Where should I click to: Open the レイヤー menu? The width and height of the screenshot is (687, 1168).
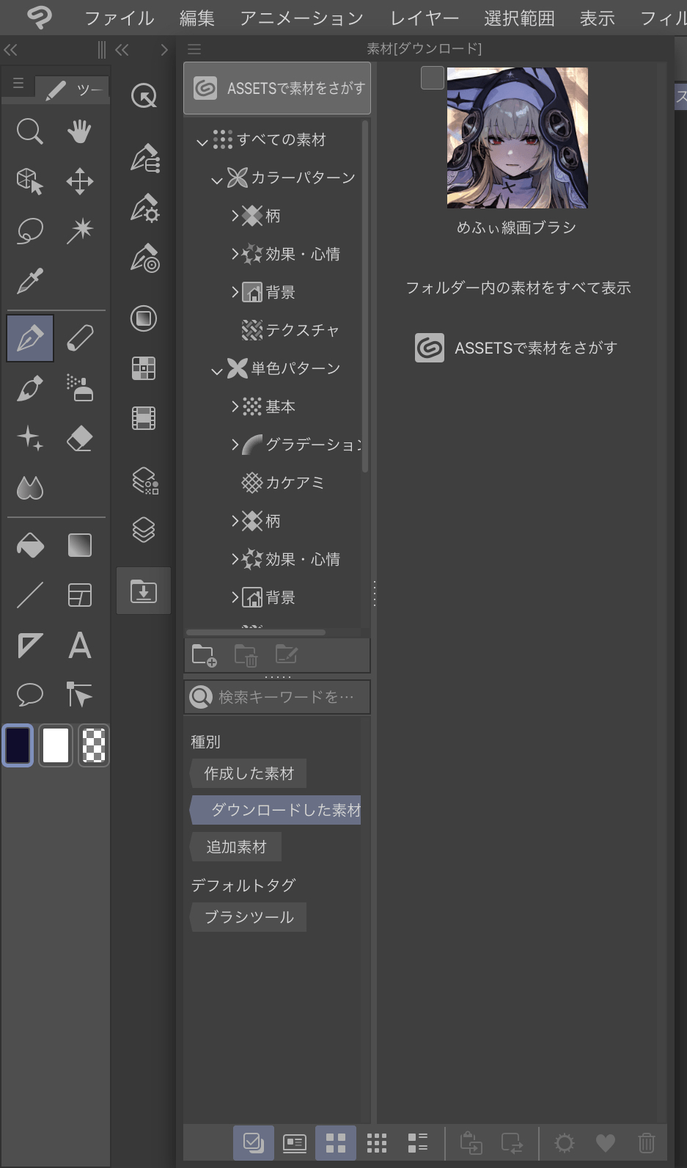coord(425,18)
